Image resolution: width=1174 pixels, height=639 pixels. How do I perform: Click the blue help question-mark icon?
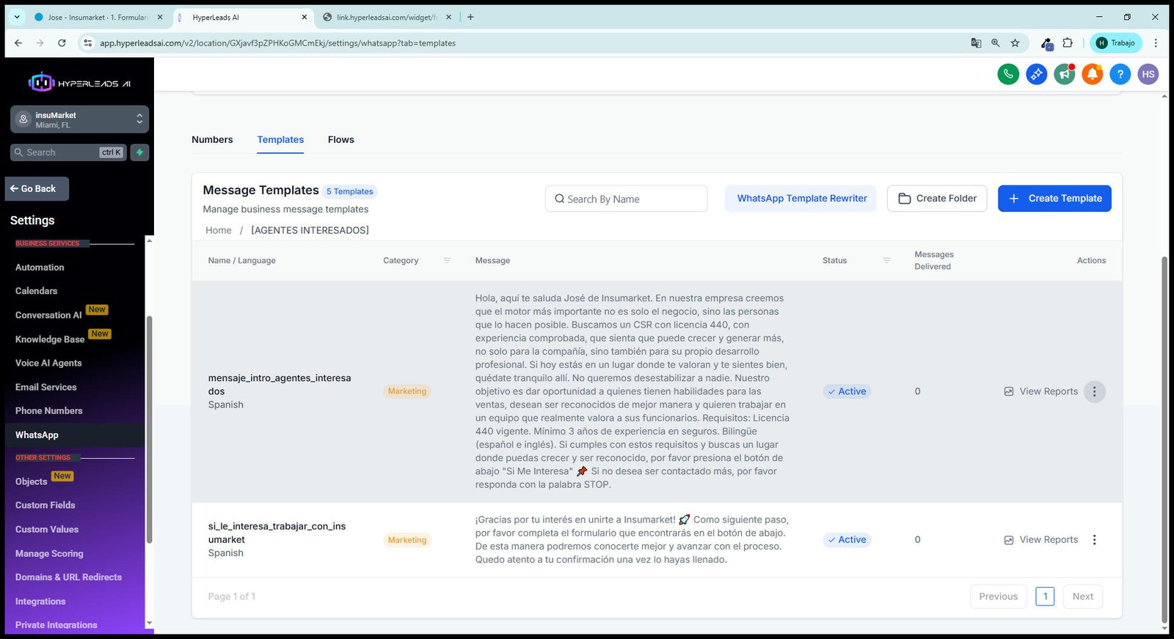(1120, 74)
